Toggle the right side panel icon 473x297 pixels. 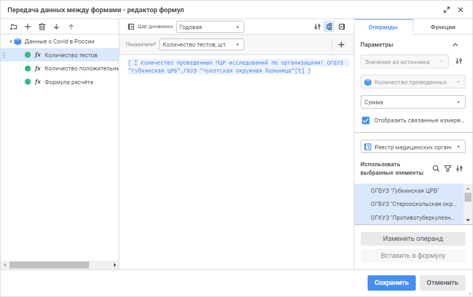click(x=342, y=26)
